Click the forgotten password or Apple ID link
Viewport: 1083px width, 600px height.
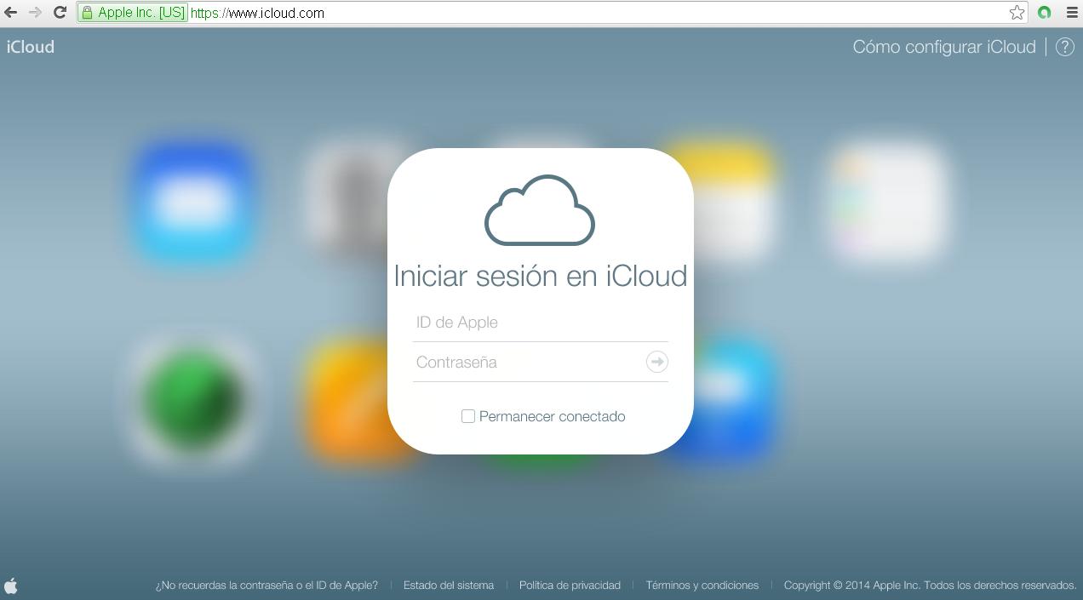click(x=266, y=586)
